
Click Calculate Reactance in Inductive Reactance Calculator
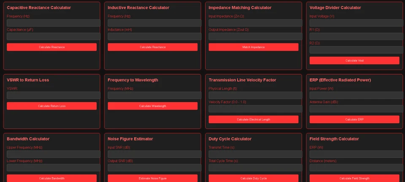pyautogui.click(x=153, y=47)
